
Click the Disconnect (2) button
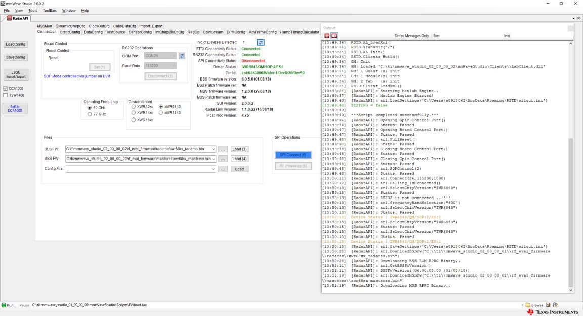point(160,76)
